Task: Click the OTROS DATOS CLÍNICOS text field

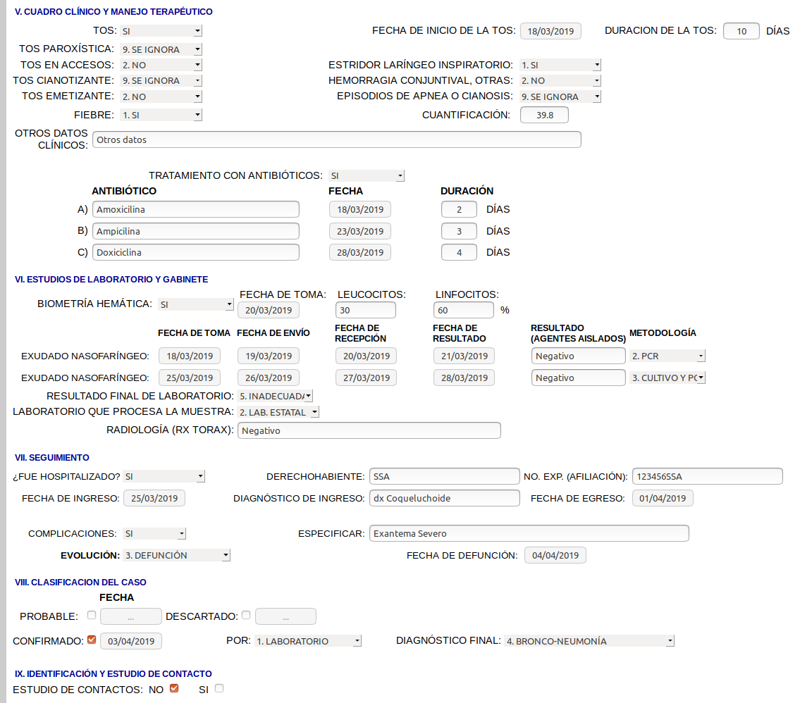Action: [336, 139]
